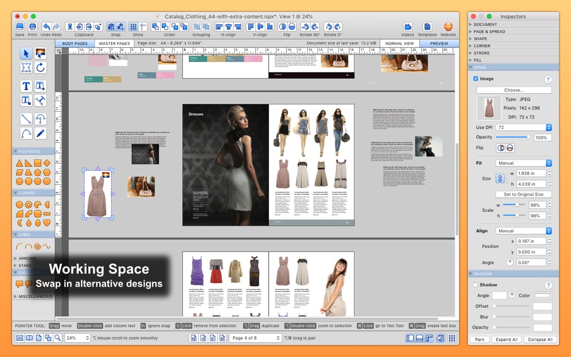Toggle the left sidebar panel button in the bottom bar

[x=410, y=338]
